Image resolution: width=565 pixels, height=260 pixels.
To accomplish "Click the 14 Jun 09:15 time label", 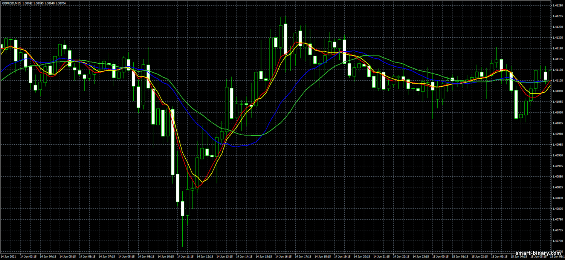I will [x=146, y=256].
